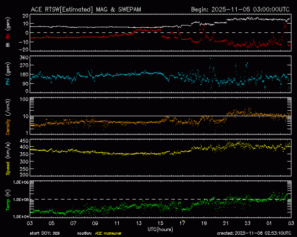This screenshot has width=297, height=237.
Task: Click the 'Bt Bz (gsm)' axis label
Action: [x=8, y=32]
